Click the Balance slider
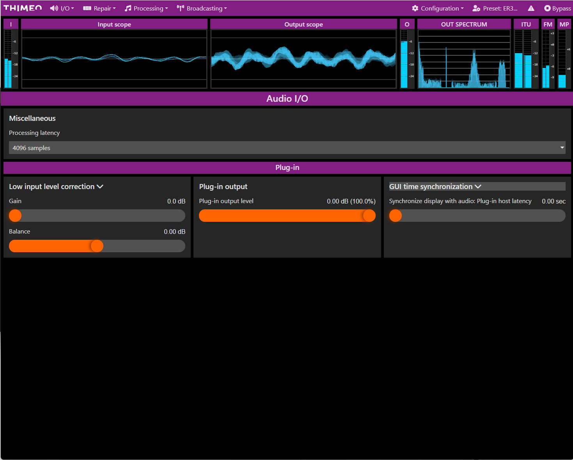Image resolution: width=573 pixels, height=460 pixels. [x=97, y=246]
